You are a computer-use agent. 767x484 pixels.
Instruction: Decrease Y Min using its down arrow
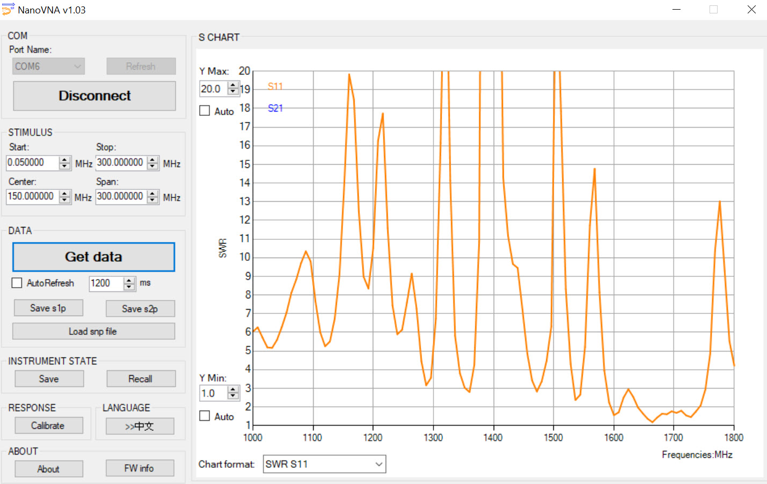[233, 396]
